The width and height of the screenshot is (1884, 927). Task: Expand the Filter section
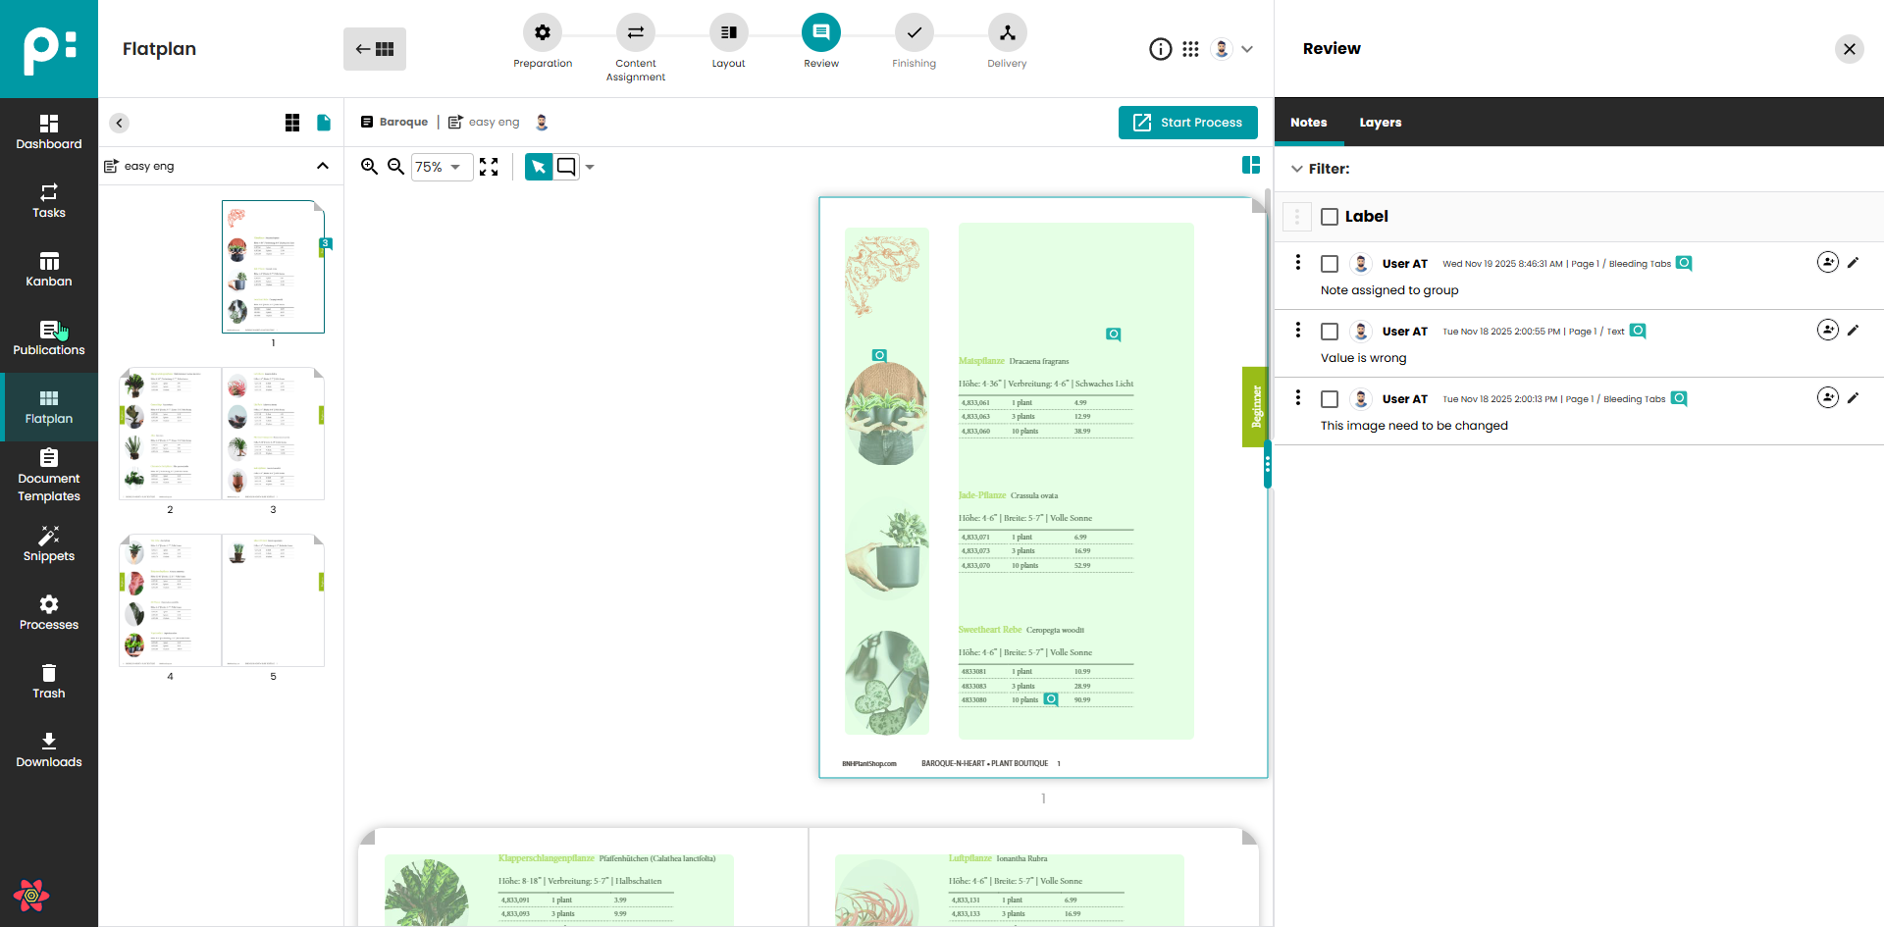coord(1297,169)
